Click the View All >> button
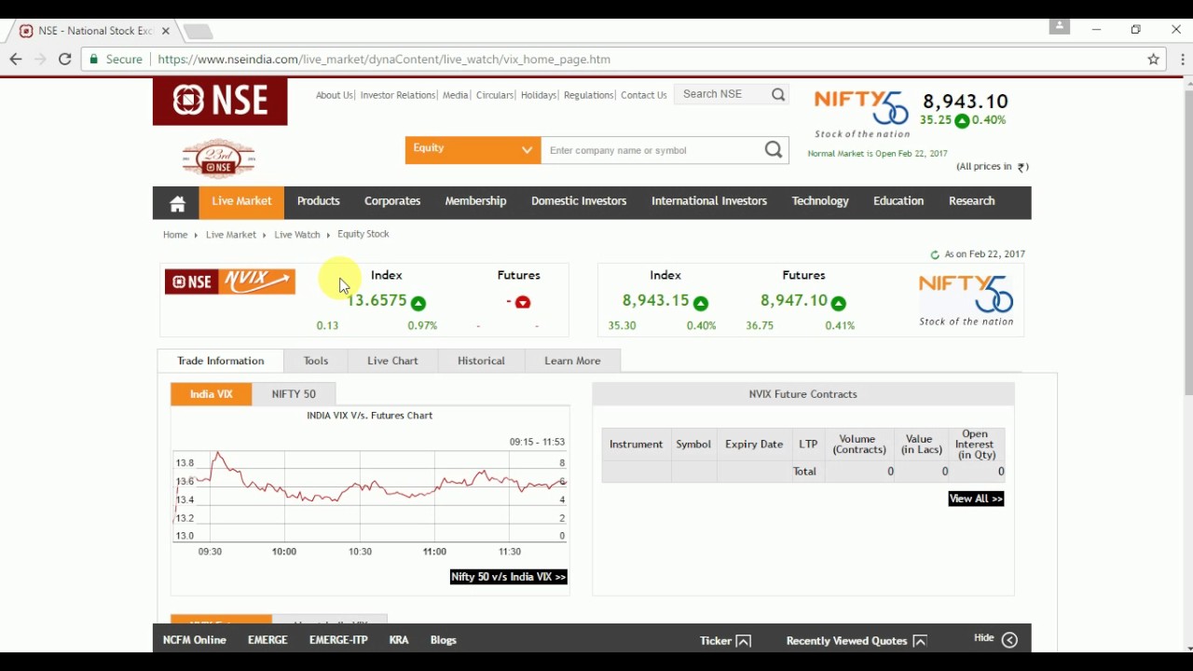The width and height of the screenshot is (1193, 671). (x=976, y=499)
